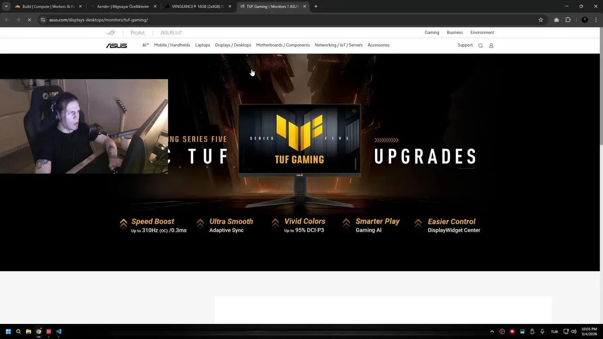This screenshot has height=339, width=603.
Task: Stop loading the page
Action: 29,20
